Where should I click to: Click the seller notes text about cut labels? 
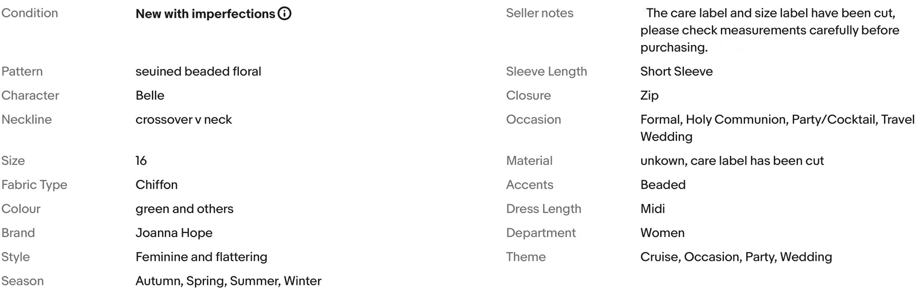pos(770,30)
